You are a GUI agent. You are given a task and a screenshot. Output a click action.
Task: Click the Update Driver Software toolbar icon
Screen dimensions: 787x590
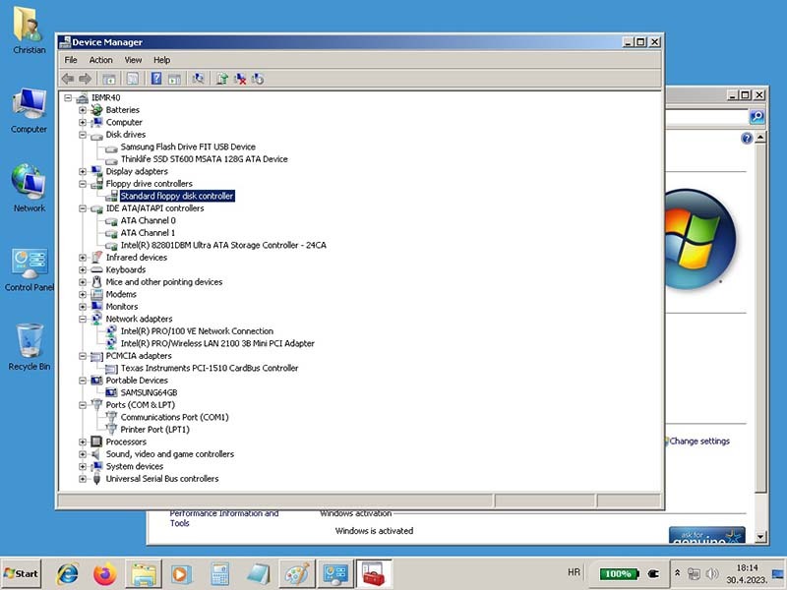click(x=222, y=79)
